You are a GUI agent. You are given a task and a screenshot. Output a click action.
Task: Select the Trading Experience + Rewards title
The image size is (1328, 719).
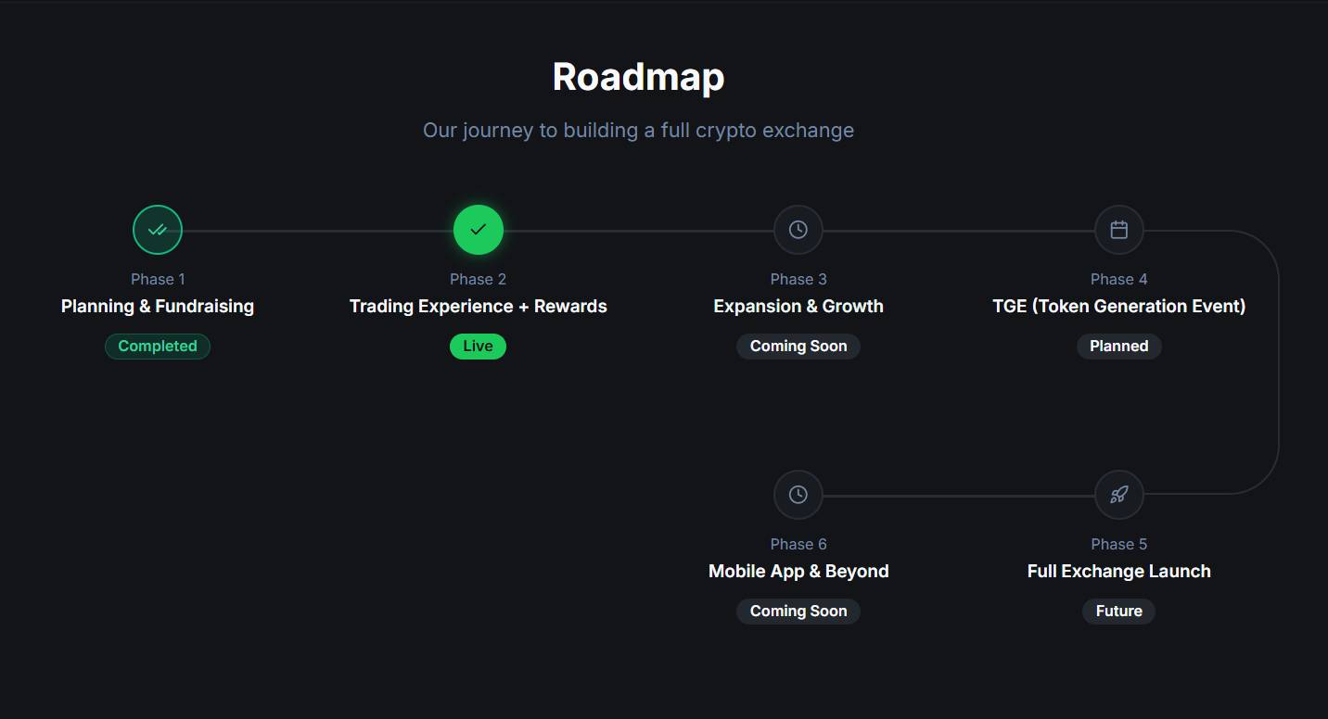(478, 306)
